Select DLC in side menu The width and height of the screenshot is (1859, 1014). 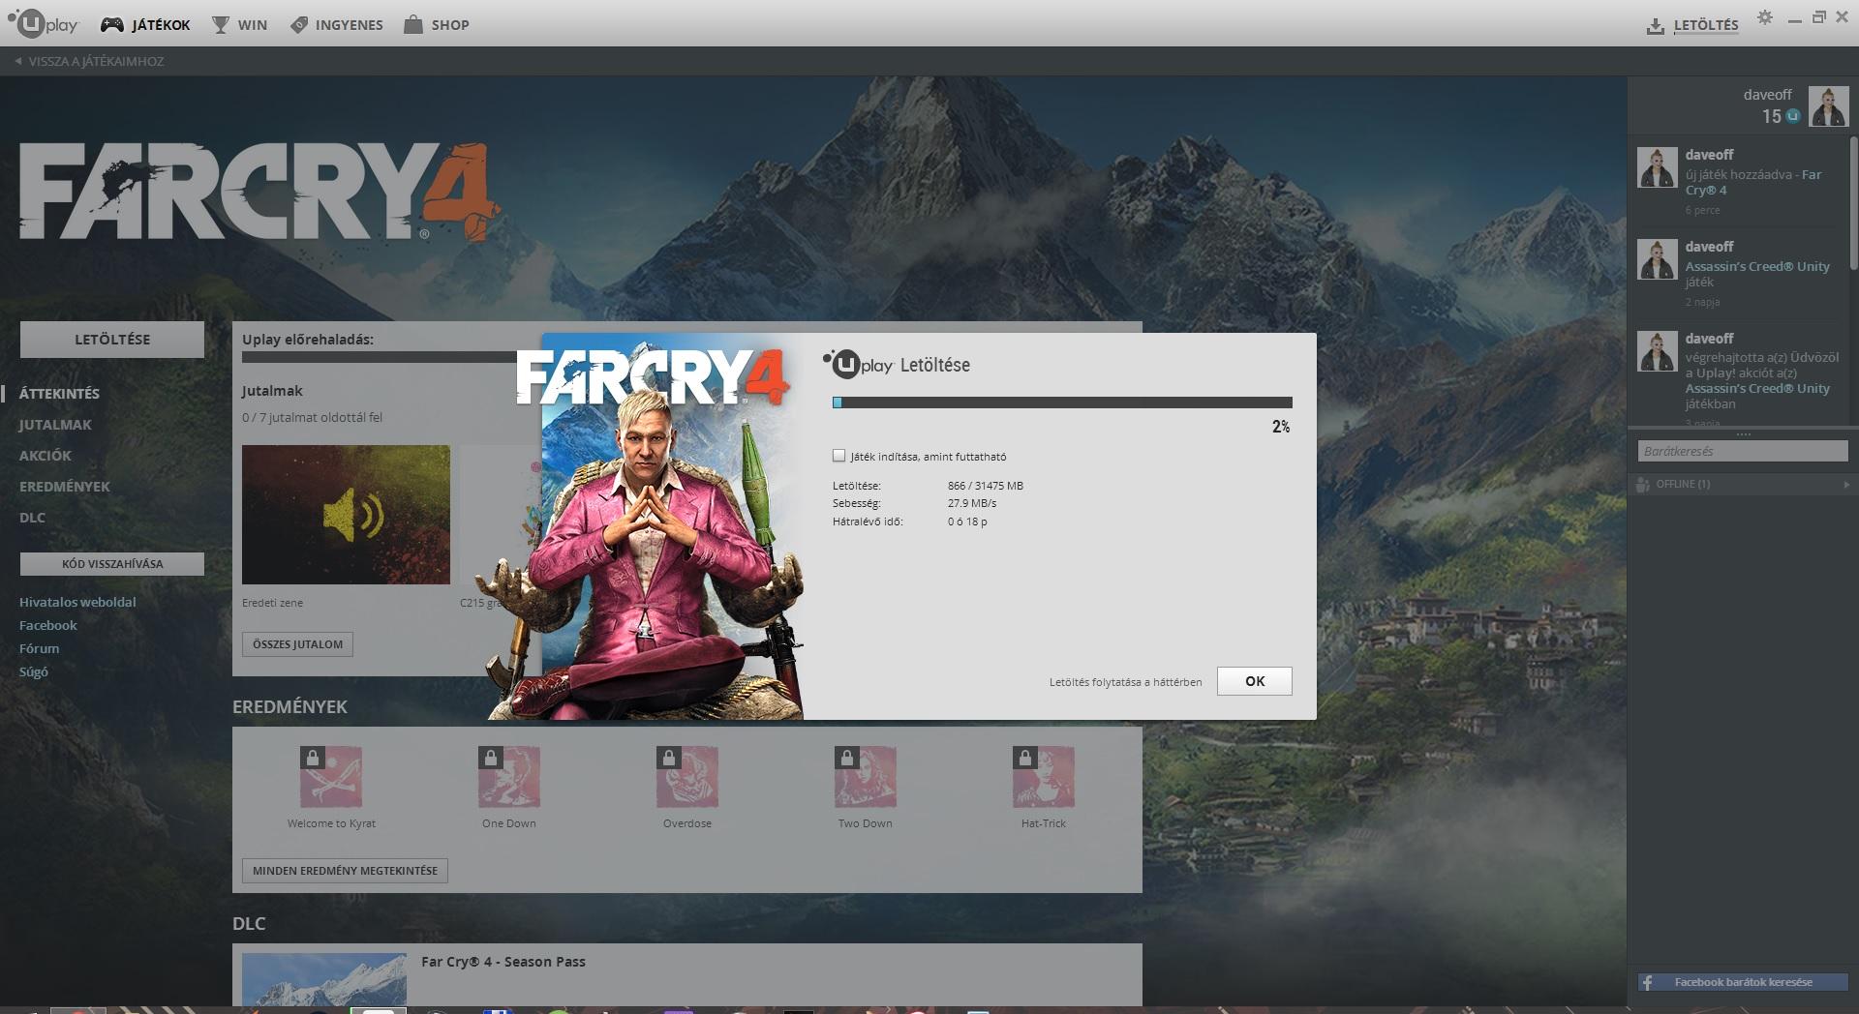[32, 518]
